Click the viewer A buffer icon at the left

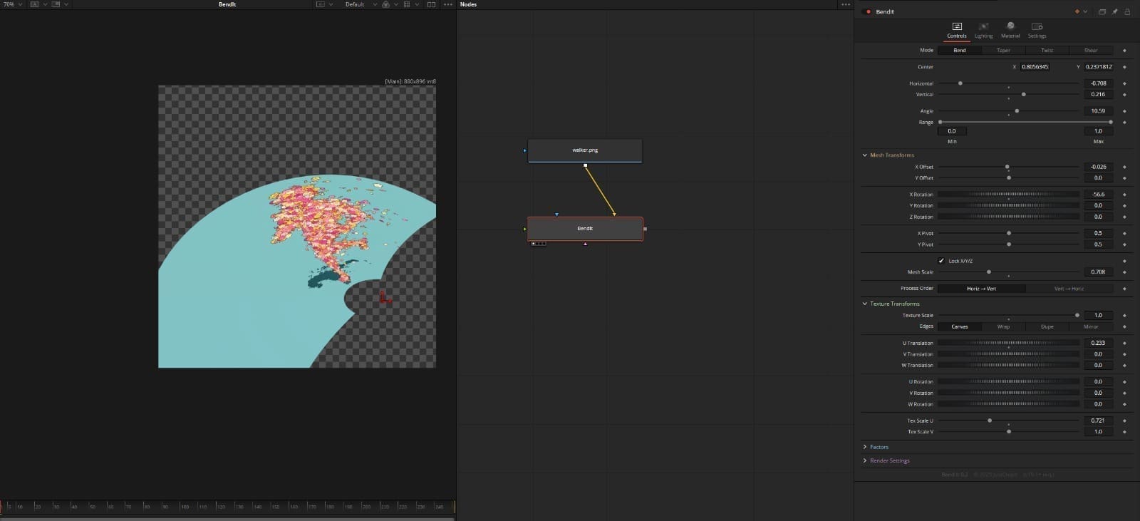pyautogui.click(x=34, y=4)
